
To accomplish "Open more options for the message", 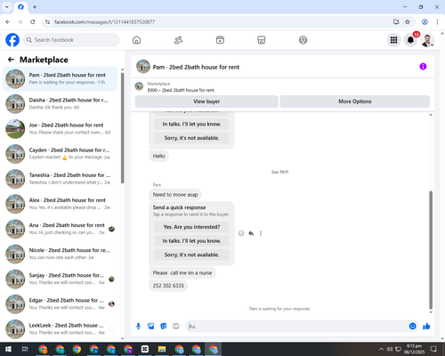I will tap(261, 233).
